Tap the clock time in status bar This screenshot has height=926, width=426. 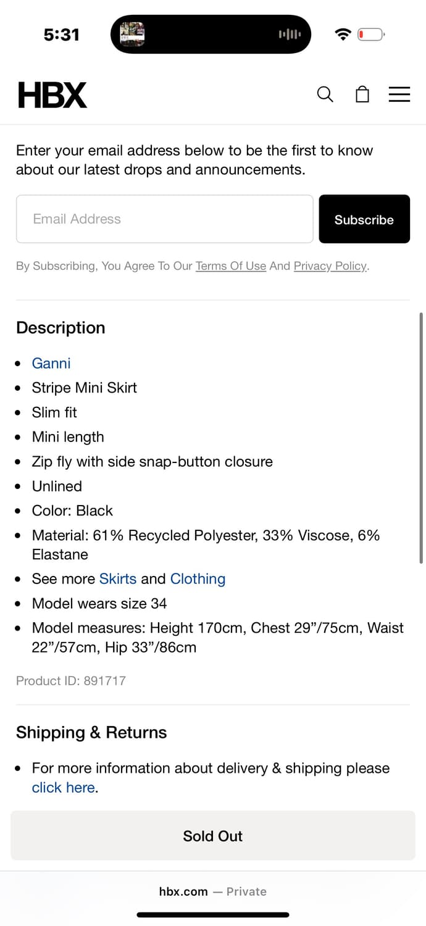pos(62,35)
